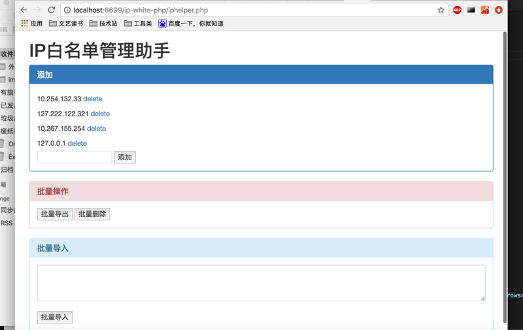This screenshot has height=330, width=523.
Task: Click the 批量导入 panel header text
Action: click(53, 248)
